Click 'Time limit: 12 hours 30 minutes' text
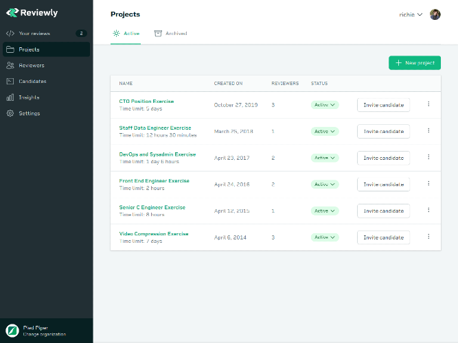The height and width of the screenshot is (343, 458). point(158,135)
